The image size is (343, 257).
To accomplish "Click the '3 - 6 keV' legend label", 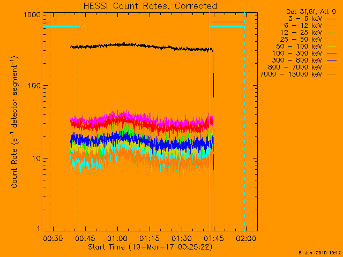I will [305, 19].
